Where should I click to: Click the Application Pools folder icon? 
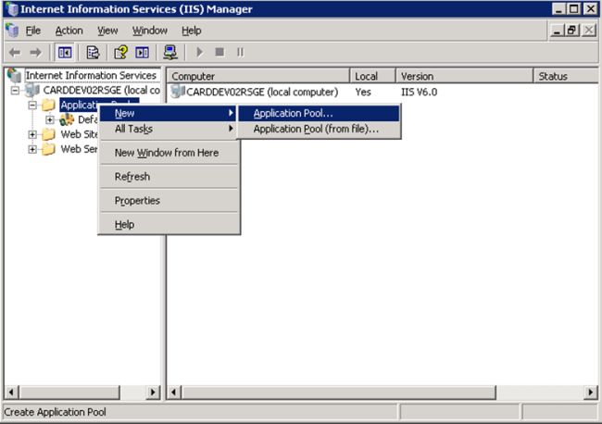48,105
